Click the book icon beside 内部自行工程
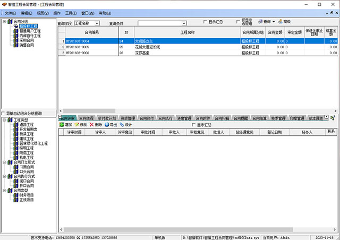The width and height of the screenshot is (340, 240). (x=16, y=36)
